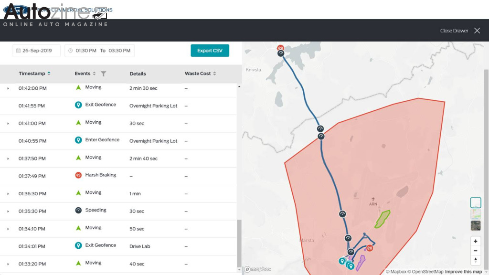This screenshot has height=275, width=489.
Task: Click the Exit Geofence Drive Lab pin icon
Action: [78, 245]
